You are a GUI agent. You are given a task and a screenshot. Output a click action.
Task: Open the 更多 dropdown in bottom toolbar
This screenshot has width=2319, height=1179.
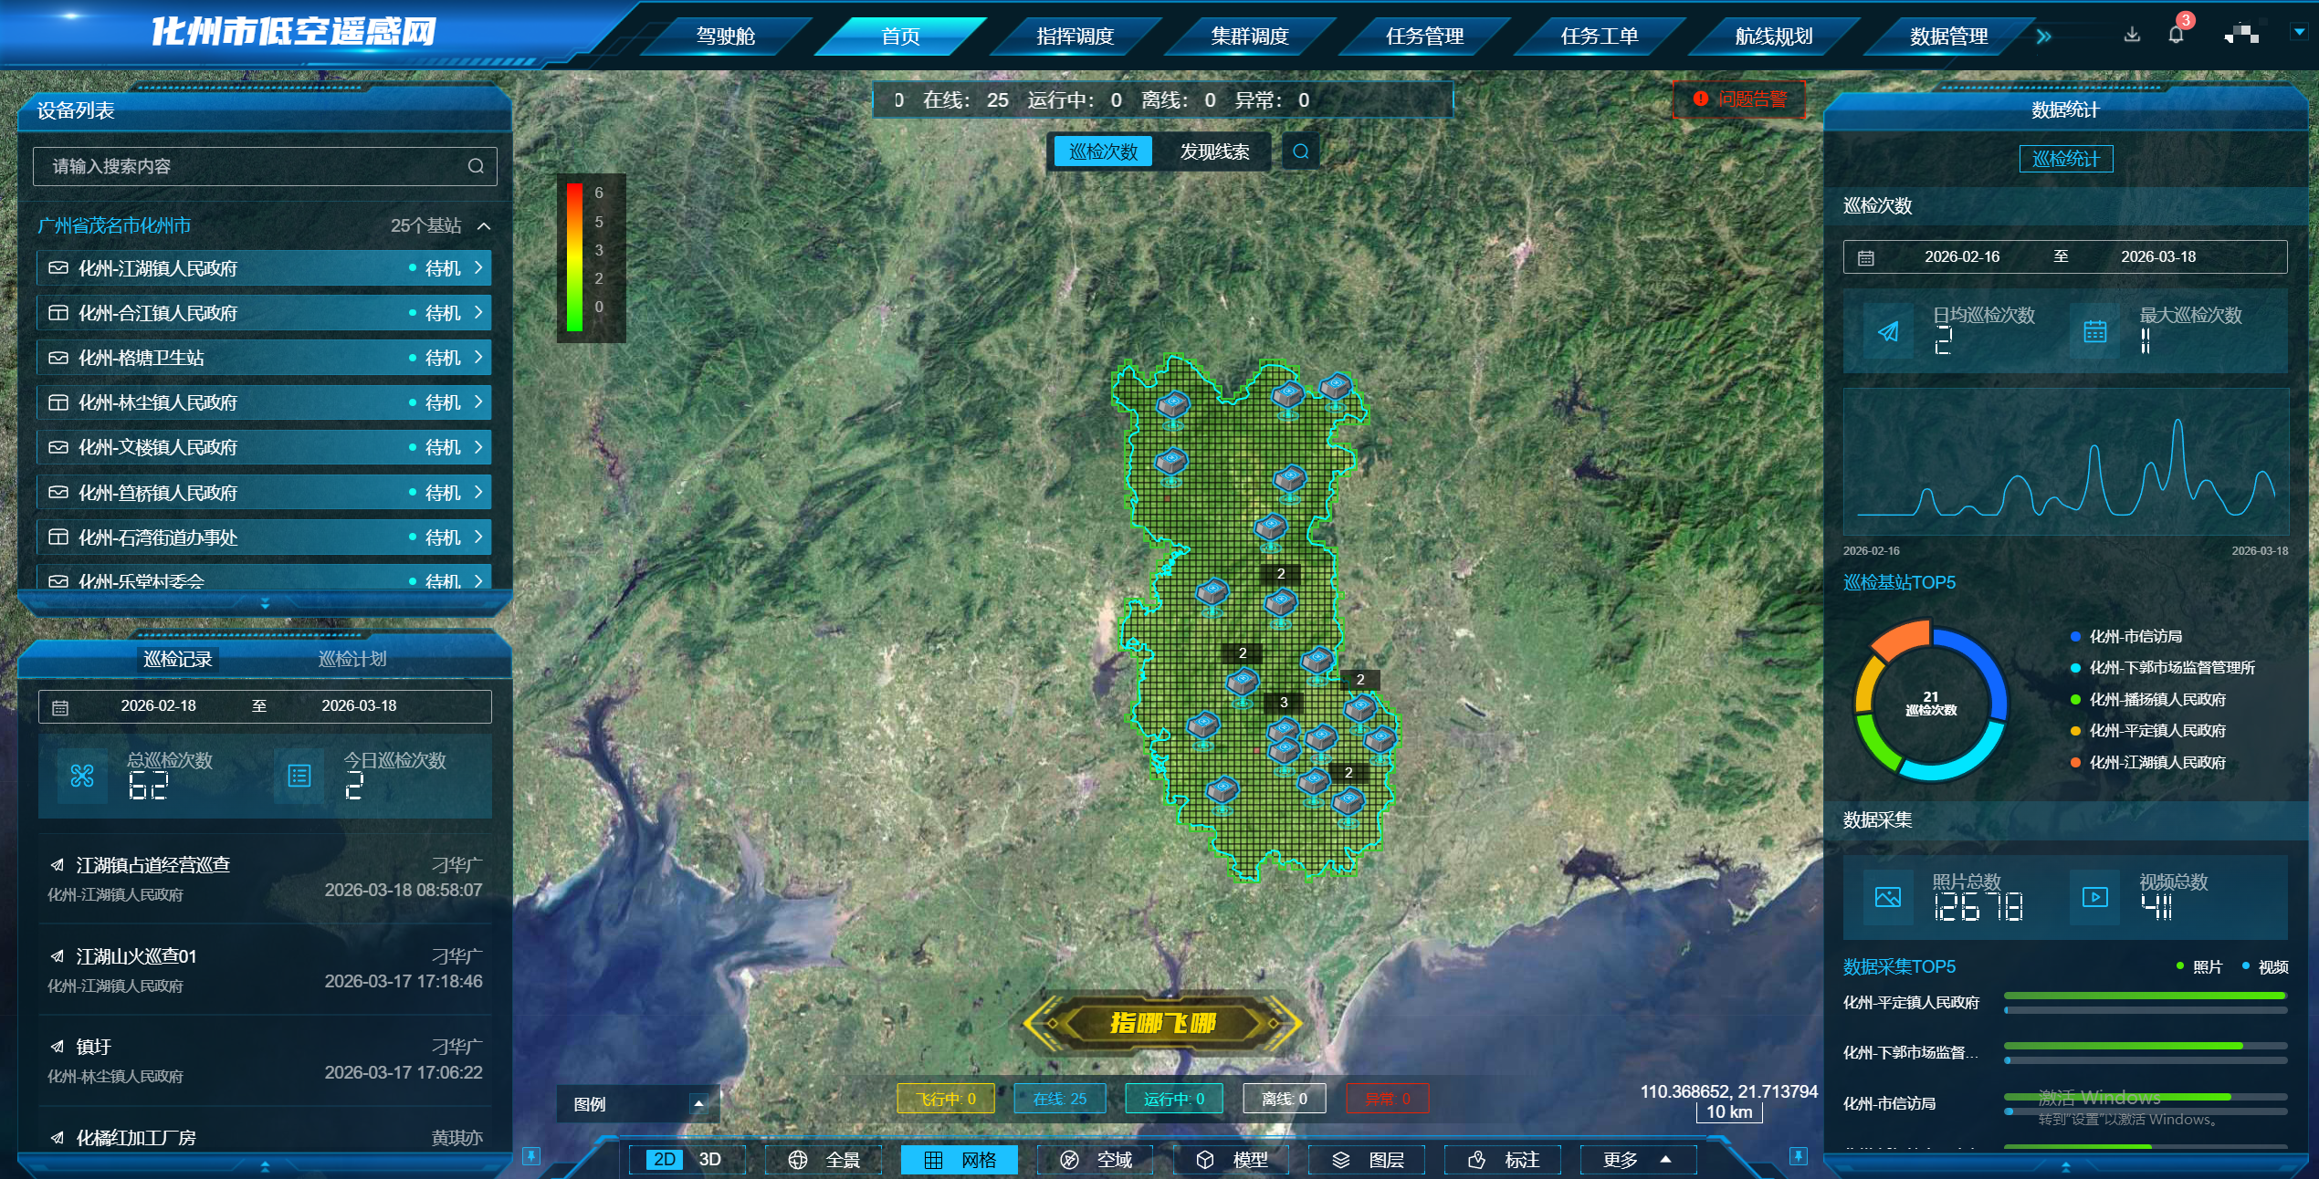(x=1637, y=1160)
